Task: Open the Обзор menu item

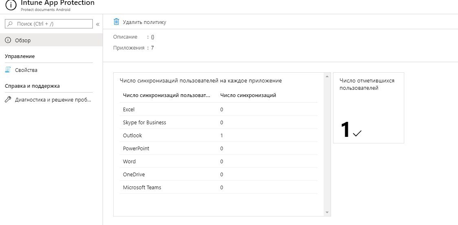Action: tap(51, 40)
